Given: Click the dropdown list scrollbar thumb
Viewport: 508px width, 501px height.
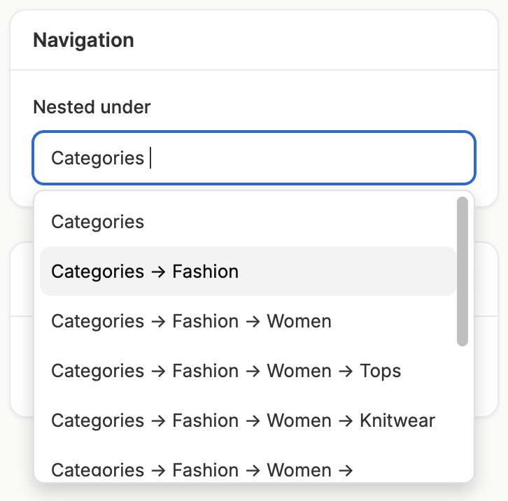Looking at the screenshot, I should 462,271.
